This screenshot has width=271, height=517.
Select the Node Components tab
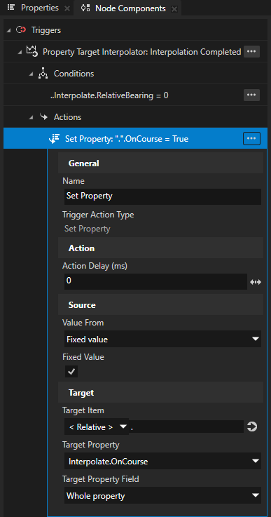click(x=130, y=8)
